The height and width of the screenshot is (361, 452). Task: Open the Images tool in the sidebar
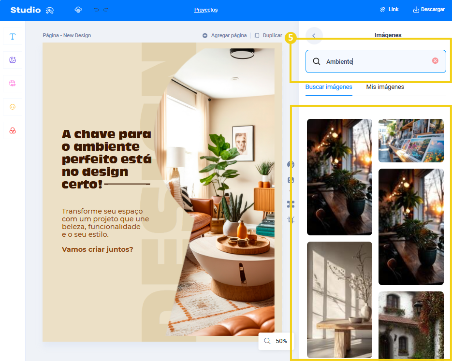click(x=13, y=60)
